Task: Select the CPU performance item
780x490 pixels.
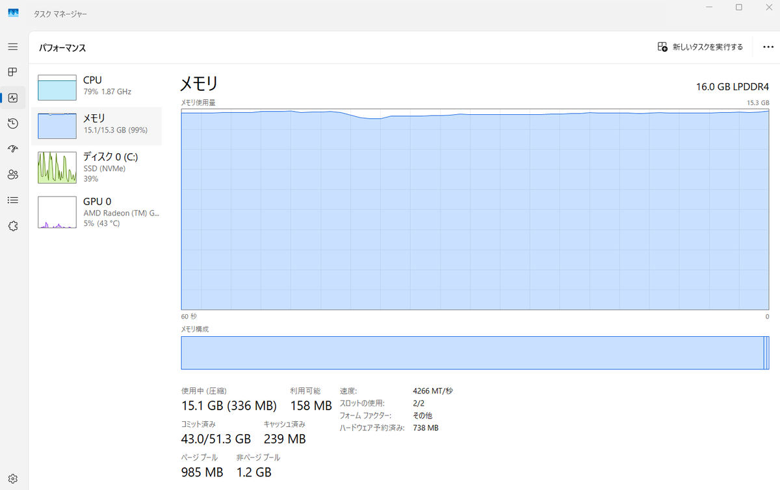Action: click(96, 86)
